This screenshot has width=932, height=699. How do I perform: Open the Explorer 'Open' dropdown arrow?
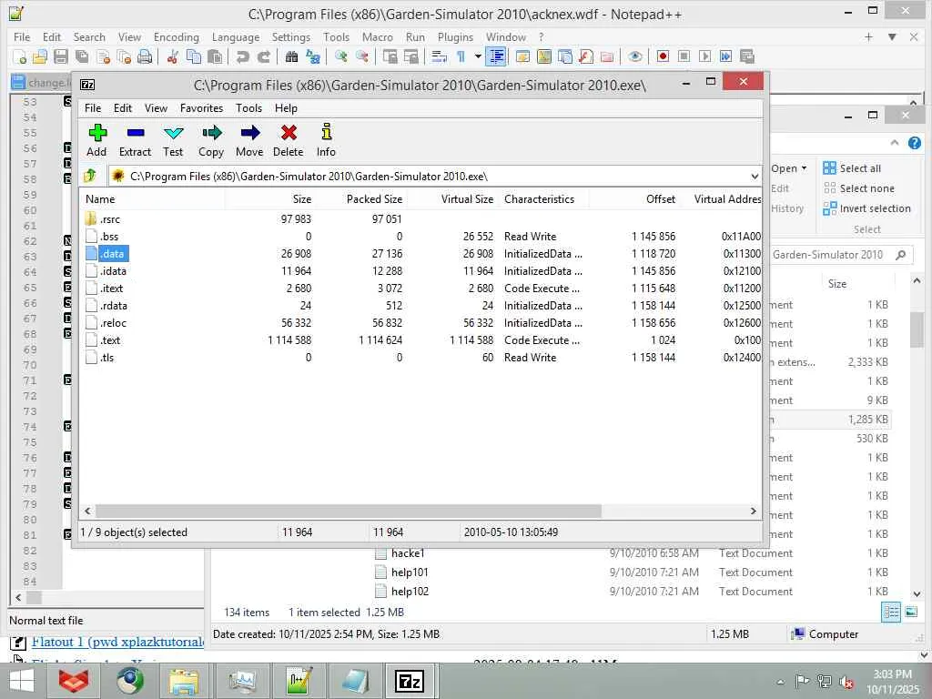pos(804,168)
